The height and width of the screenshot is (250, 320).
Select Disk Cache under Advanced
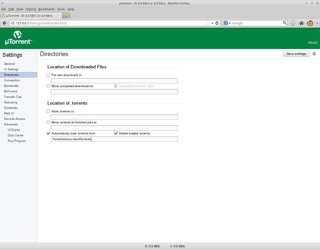15,135
